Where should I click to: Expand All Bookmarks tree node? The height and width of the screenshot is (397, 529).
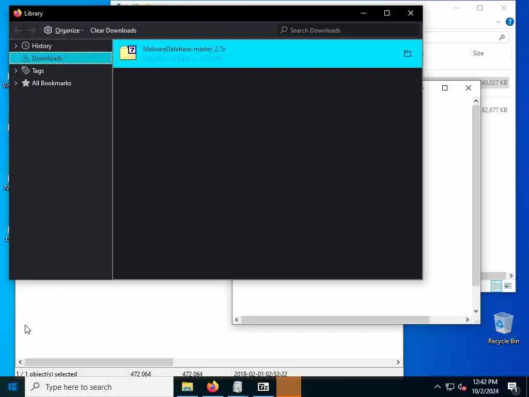point(15,83)
